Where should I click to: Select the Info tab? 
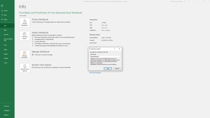[x=7, y=25]
